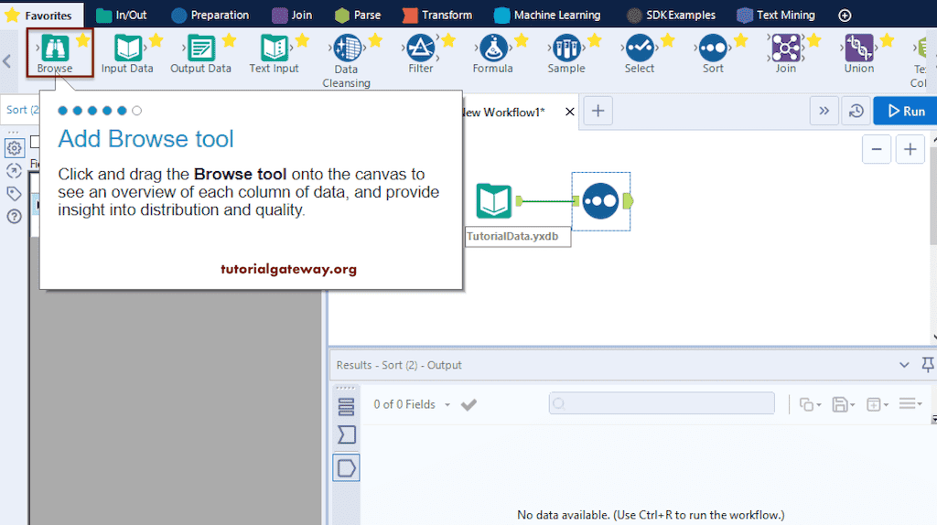Toggle favorite star on Formula tool
Image resolution: width=937 pixels, height=525 pixels.
click(522, 40)
